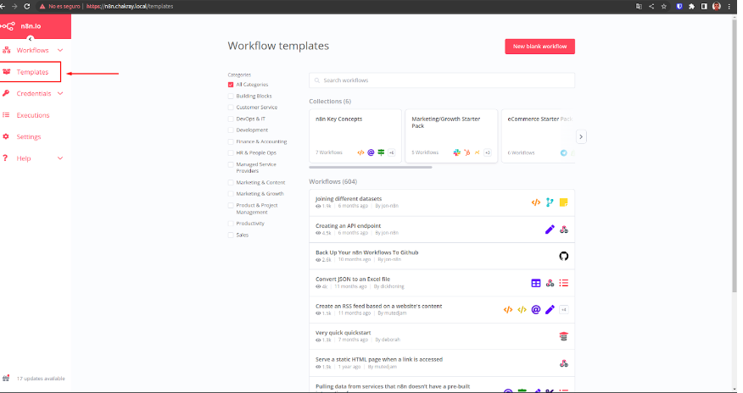Expand the Credentials sidebar submenu chevron
743x393 pixels.
(x=60, y=93)
